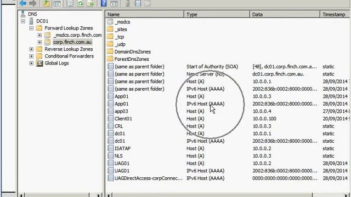
Task: Click the Export List toolbar icon
Action: click(x=90, y=3)
